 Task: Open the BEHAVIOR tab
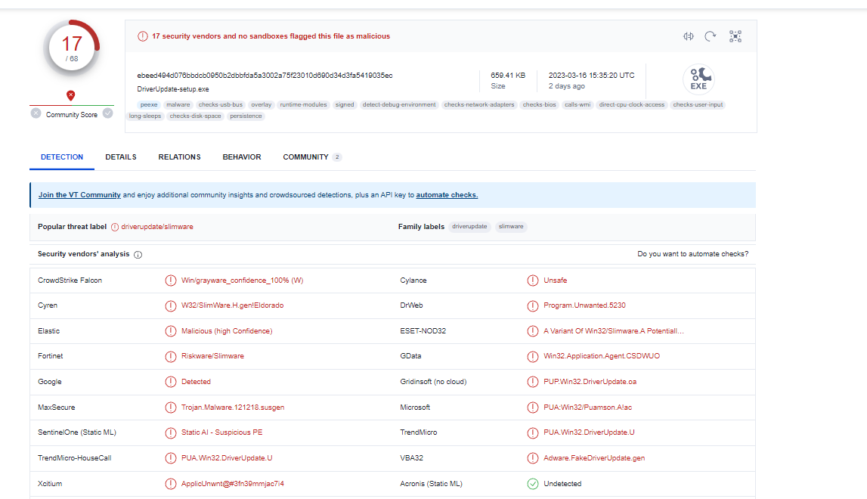click(242, 157)
